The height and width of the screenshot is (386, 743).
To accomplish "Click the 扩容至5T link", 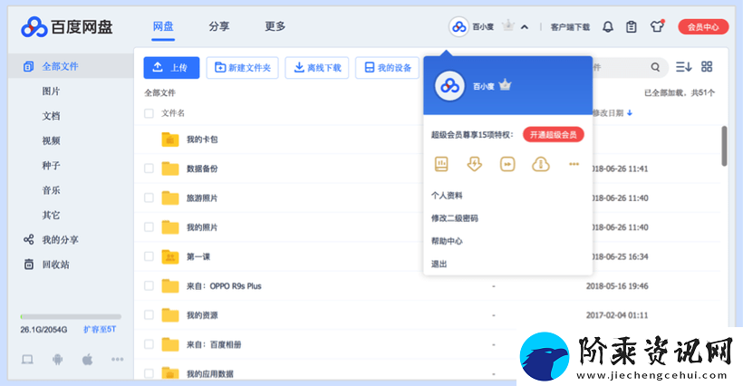I will tap(100, 329).
